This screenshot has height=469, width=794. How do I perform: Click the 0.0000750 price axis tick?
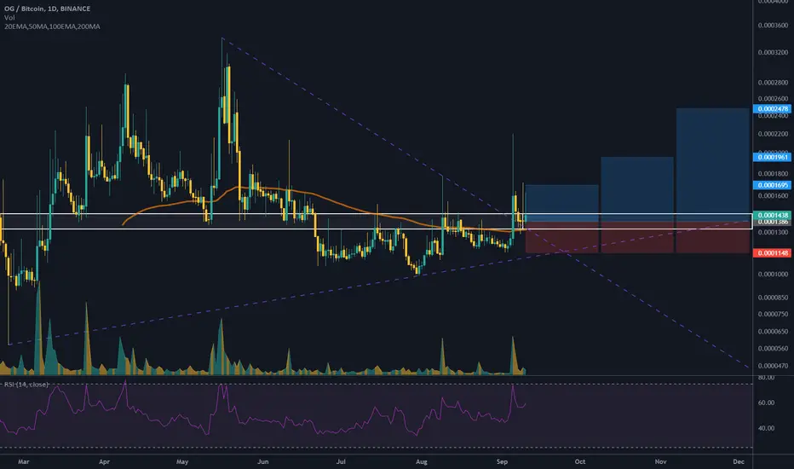[x=773, y=315]
